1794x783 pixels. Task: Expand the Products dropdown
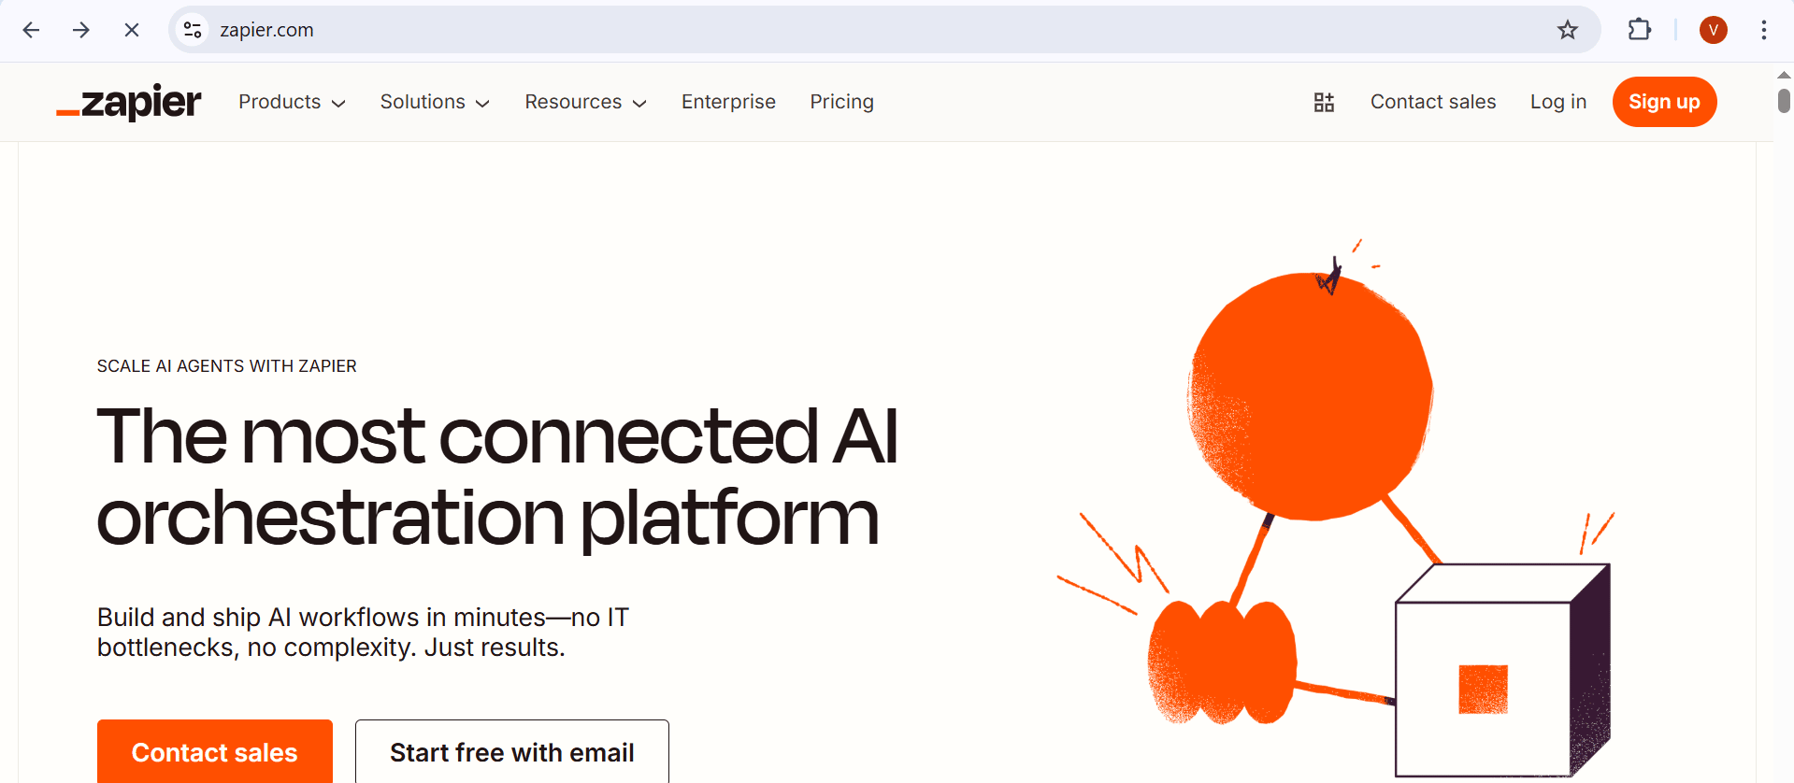pos(292,102)
